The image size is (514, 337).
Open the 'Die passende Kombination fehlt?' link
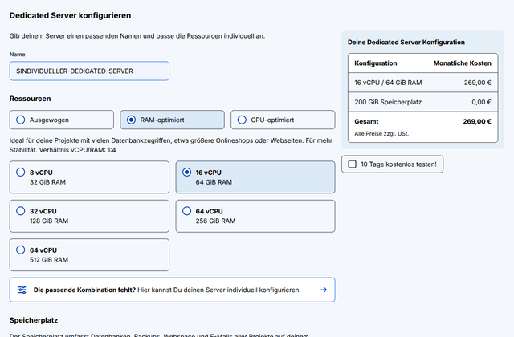(x=173, y=290)
